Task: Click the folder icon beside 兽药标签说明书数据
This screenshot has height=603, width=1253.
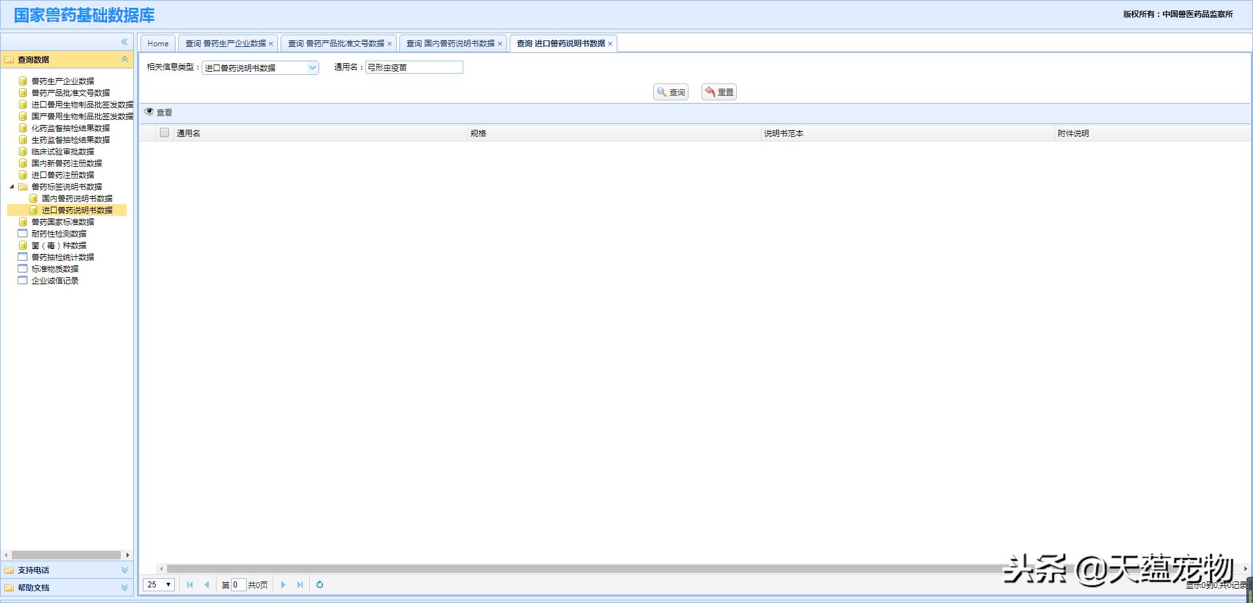Action: click(x=23, y=186)
